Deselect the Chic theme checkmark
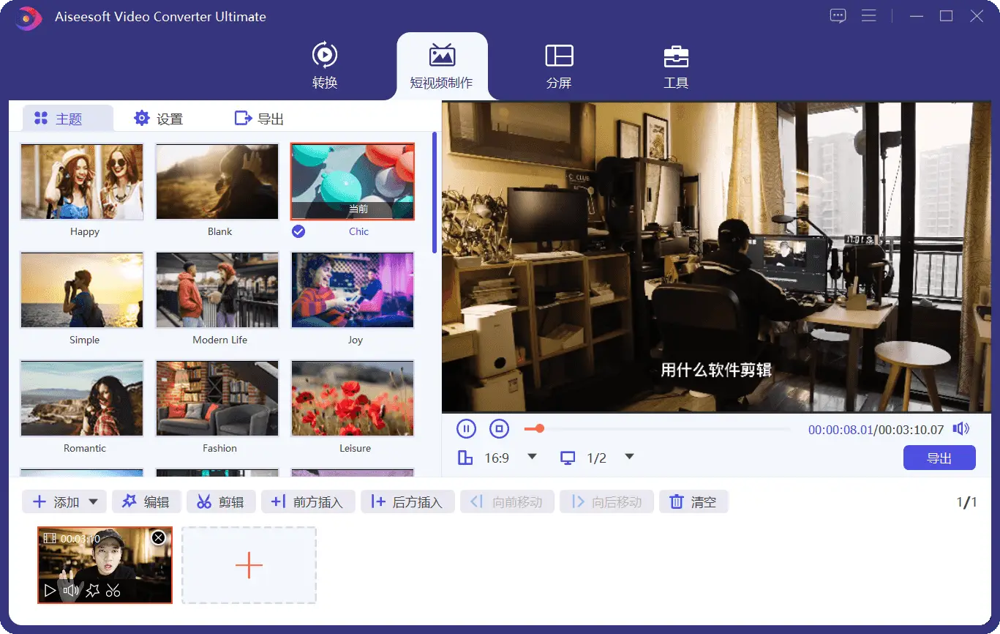Screen dimensions: 1000x634 tap(298, 231)
